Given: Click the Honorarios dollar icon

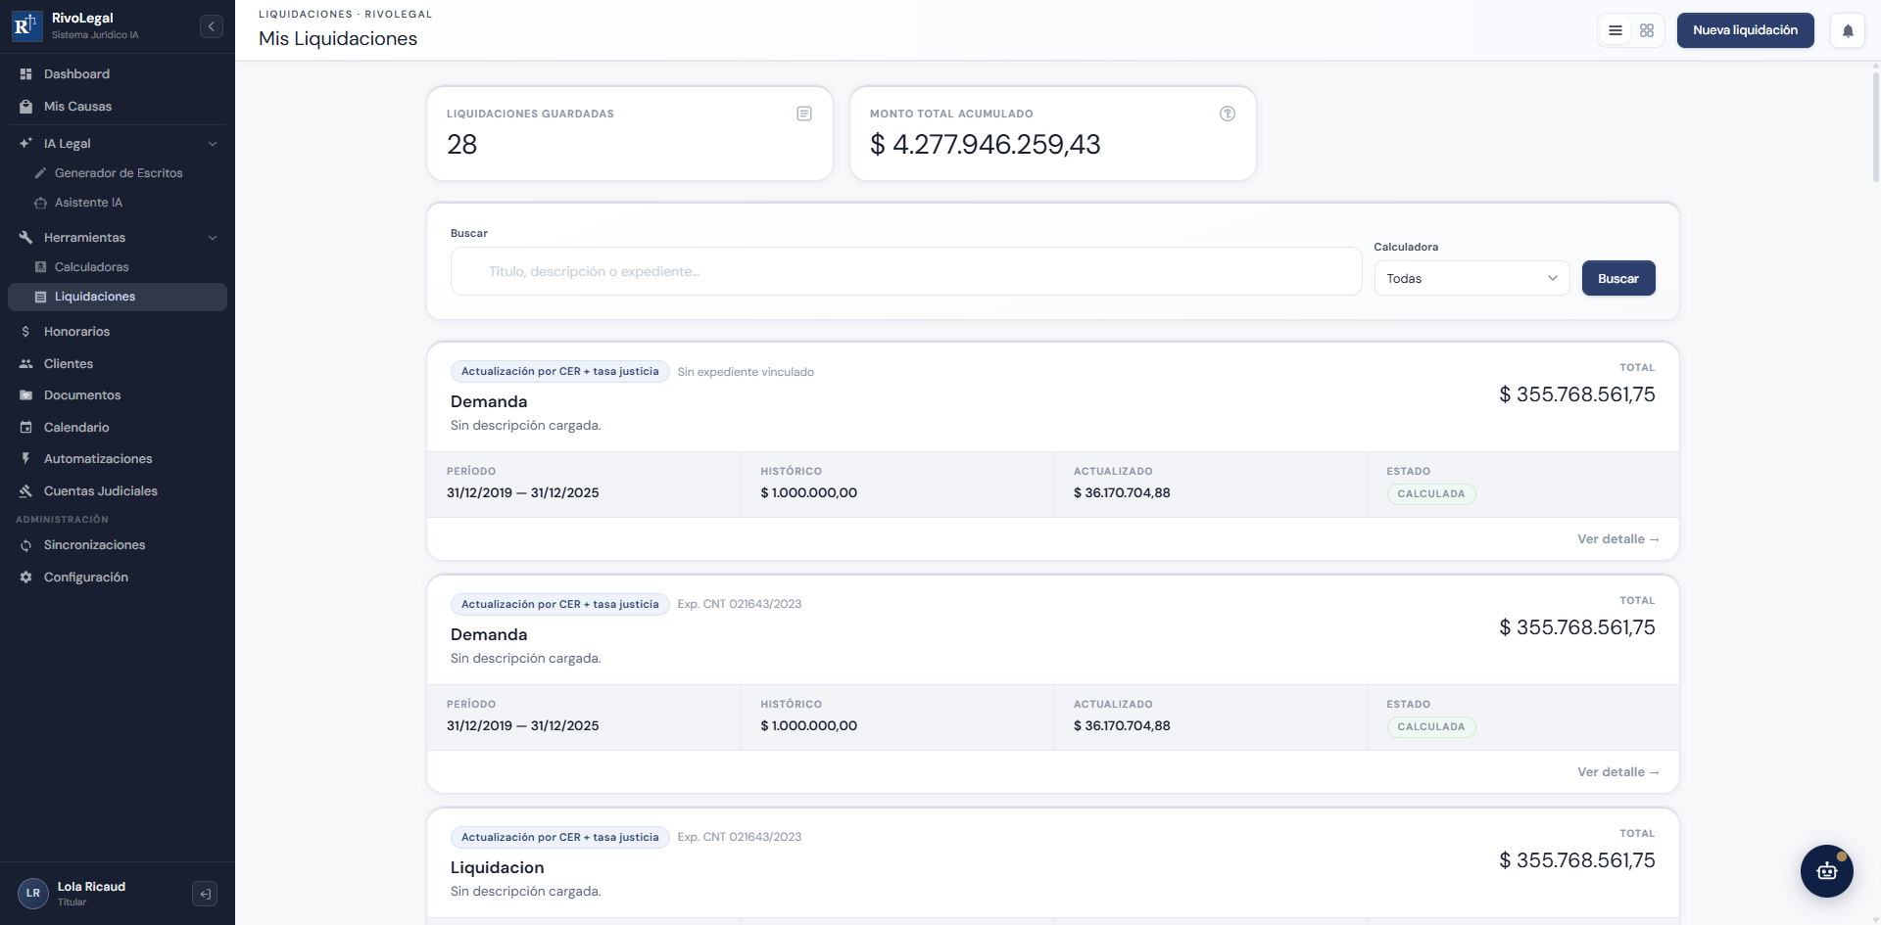Looking at the screenshot, I should [x=26, y=332].
